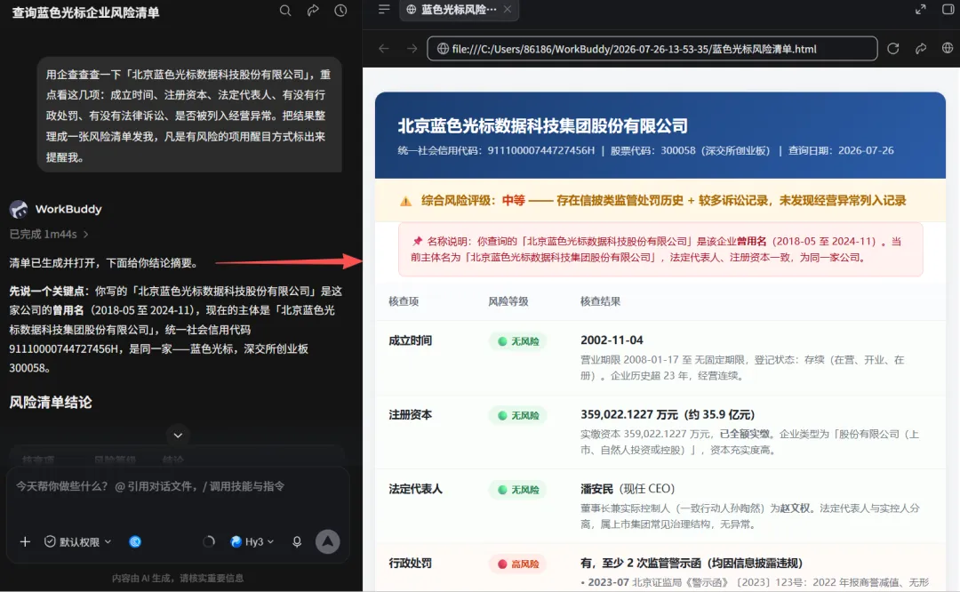
Task: Click the user request message bubble
Action: click(189, 115)
